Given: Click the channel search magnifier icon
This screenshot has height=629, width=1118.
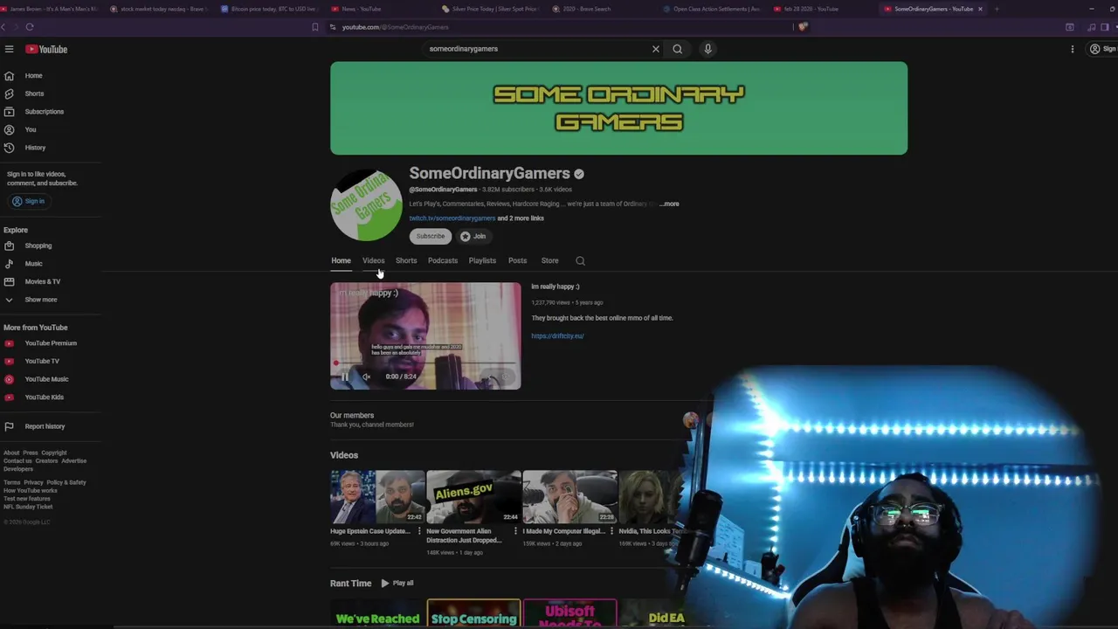Looking at the screenshot, I should [x=580, y=260].
